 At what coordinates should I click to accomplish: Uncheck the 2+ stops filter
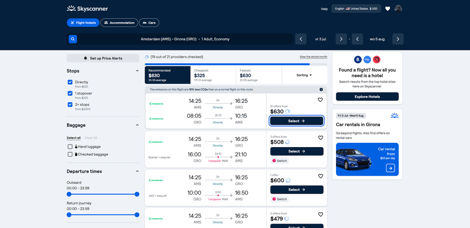coord(70,104)
